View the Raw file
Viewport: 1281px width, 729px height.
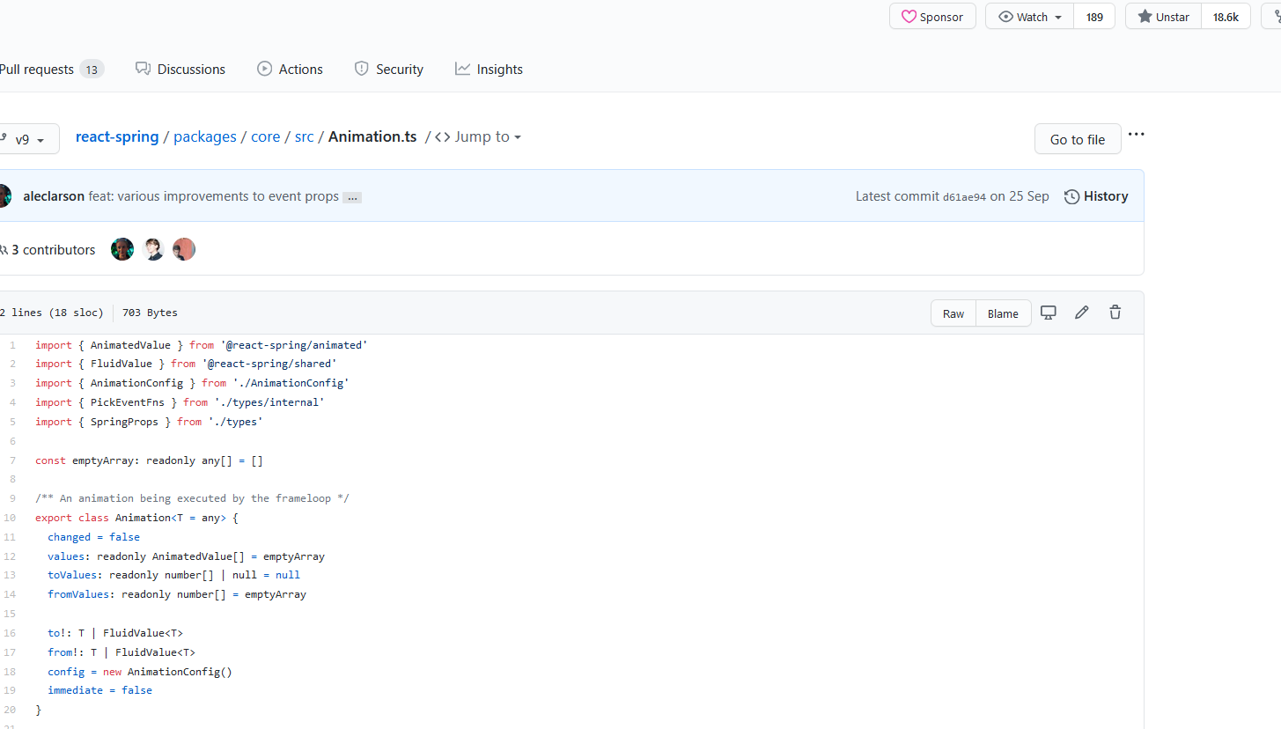(953, 313)
